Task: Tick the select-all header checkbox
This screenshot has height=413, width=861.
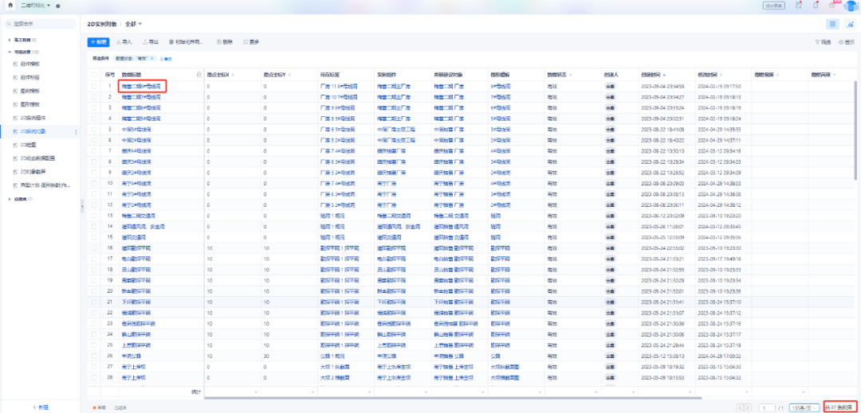Action: coord(94,75)
